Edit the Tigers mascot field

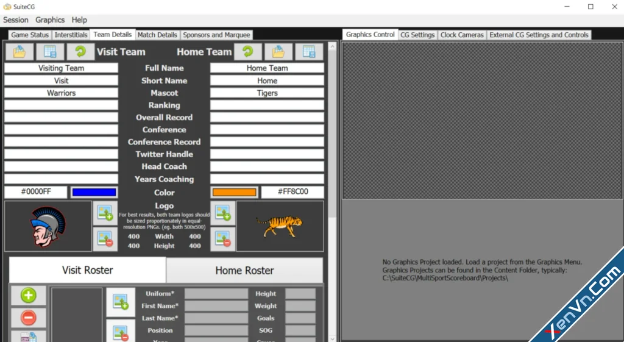pyautogui.click(x=267, y=93)
